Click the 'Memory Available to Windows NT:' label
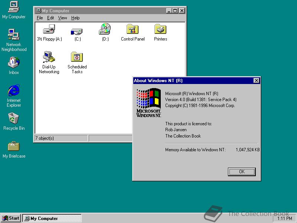The image size is (297, 223). click(196, 150)
